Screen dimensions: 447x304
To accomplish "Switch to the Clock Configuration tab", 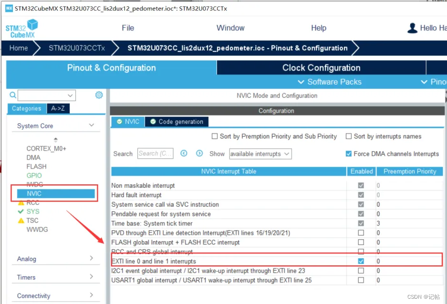I will (x=321, y=68).
